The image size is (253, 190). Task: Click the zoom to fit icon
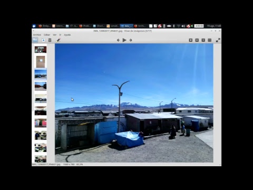pos(191,40)
